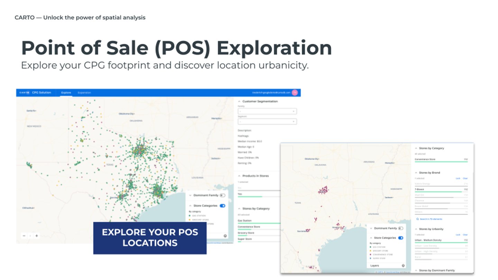Toggle Store Categories switch in the left map legend

click(x=222, y=206)
